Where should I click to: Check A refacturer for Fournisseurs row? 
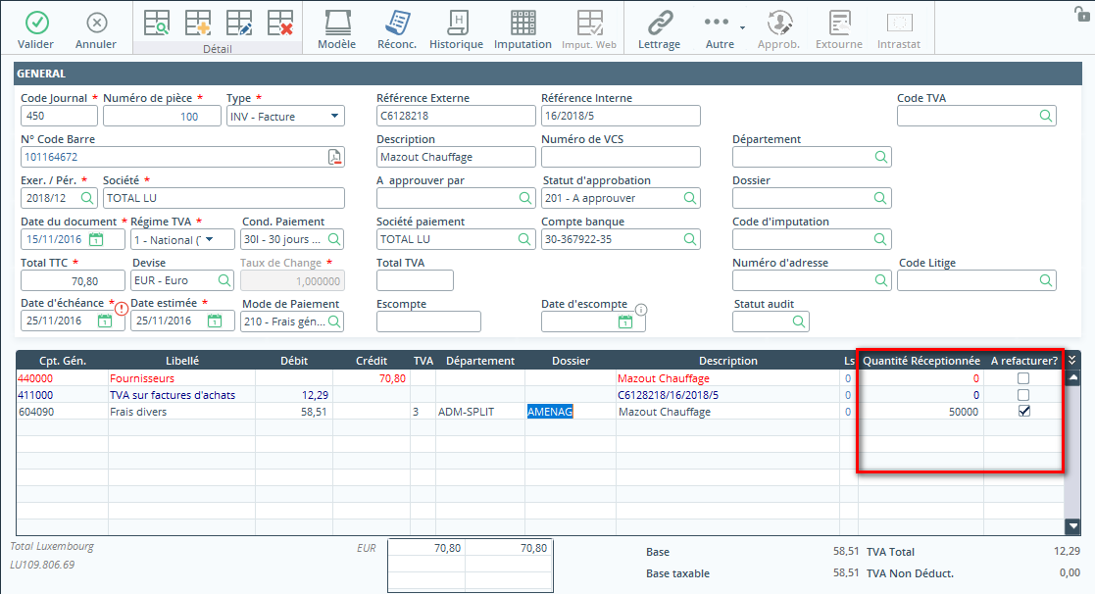(x=1023, y=378)
